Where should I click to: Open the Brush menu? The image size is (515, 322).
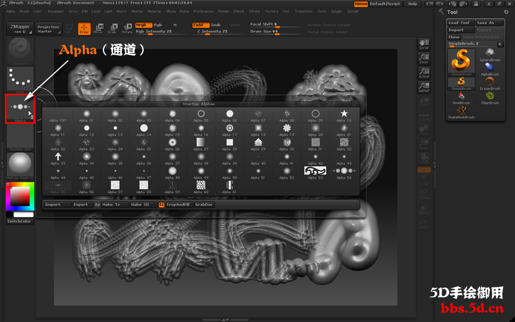[x=24, y=11]
